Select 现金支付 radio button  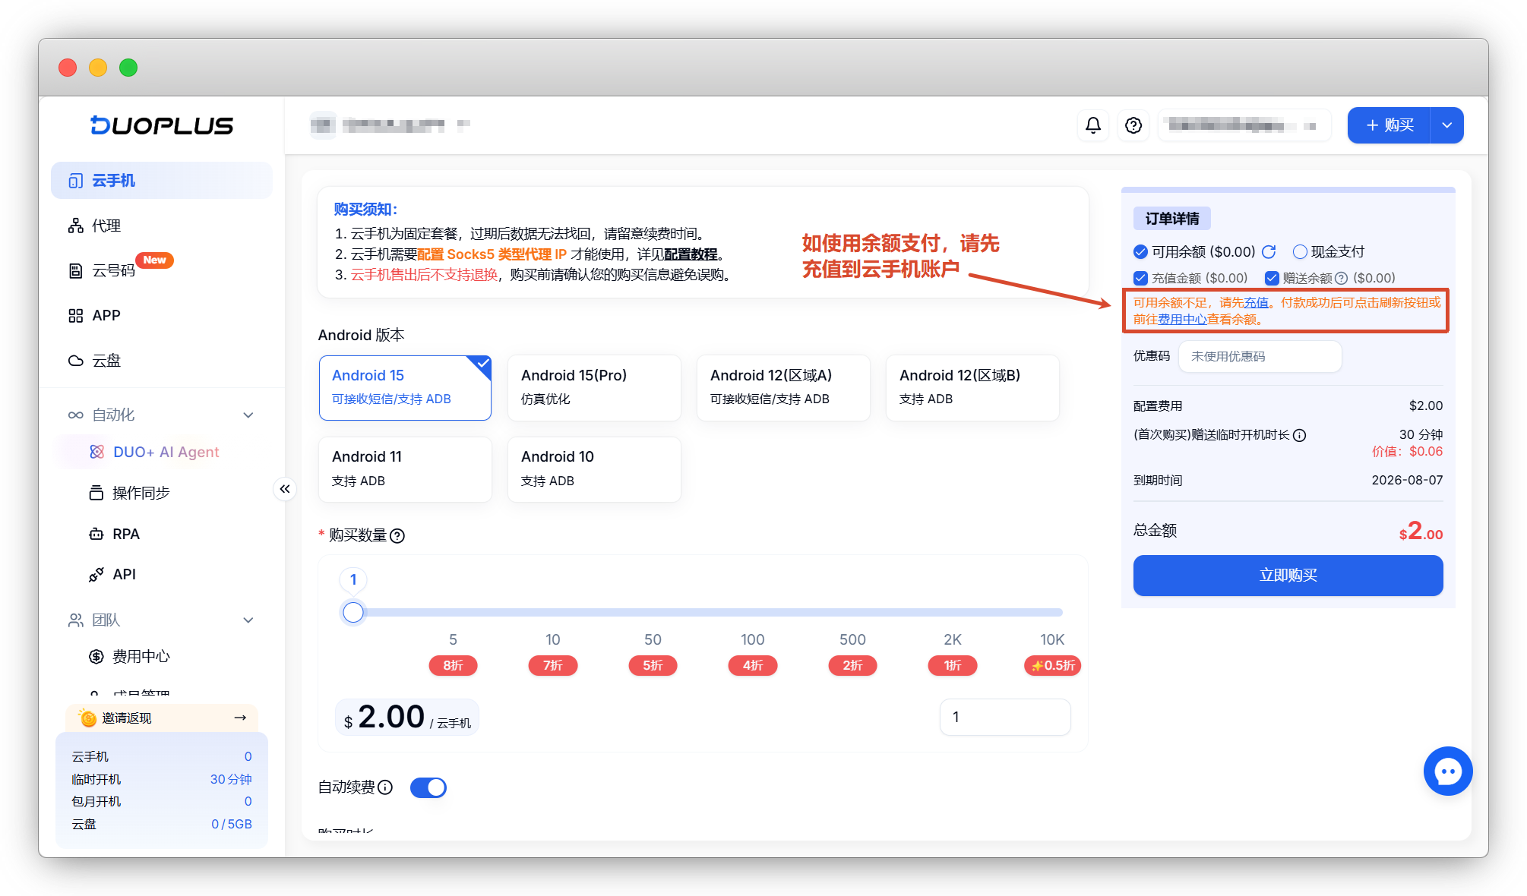pyautogui.click(x=1300, y=252)
